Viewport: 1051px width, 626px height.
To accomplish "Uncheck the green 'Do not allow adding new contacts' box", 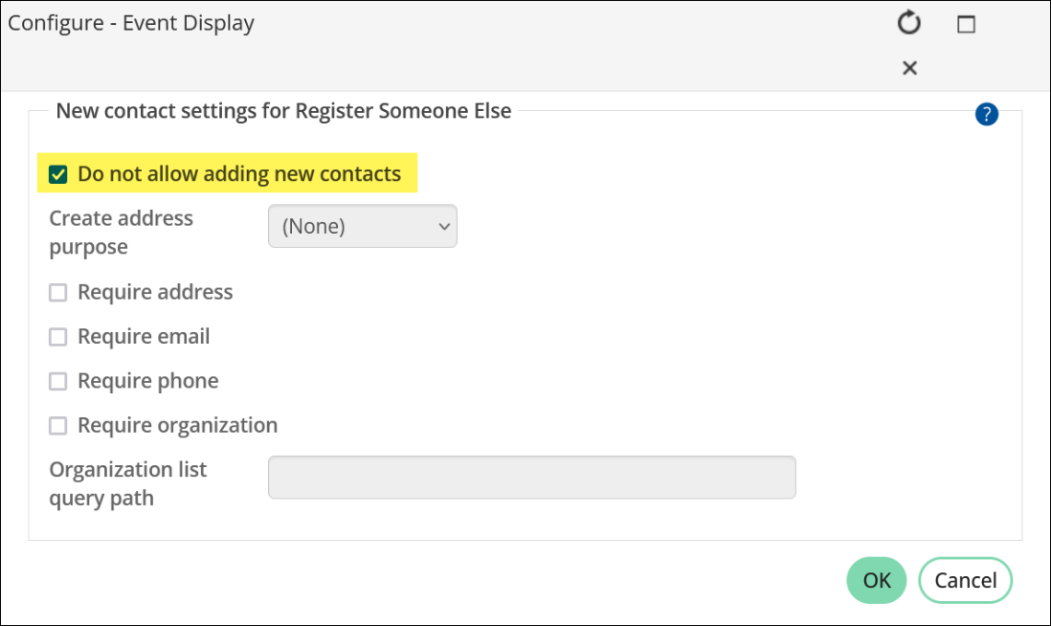I will click(58, 175).
